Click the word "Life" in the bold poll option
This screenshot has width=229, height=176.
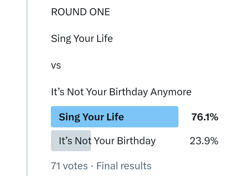[x=115, y=117]
